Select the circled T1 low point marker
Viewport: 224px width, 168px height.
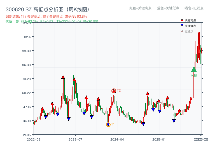tap(108, 124)
